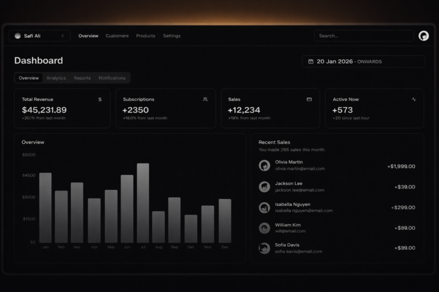Open Settings in top navigation
This screenshot has height=292, width=439.
pos(171,36)
